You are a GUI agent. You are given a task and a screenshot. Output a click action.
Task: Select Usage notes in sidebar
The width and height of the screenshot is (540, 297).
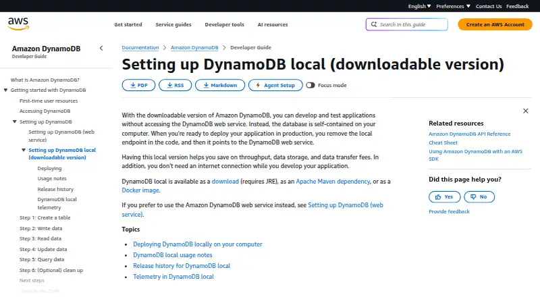52,178
